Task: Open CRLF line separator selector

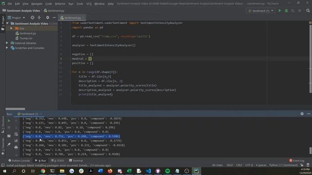Action: 239,165
